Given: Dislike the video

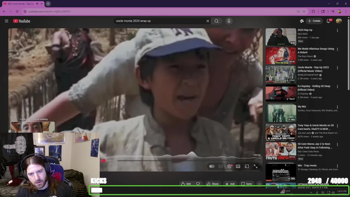Looking at the screenshot, I should pos(198,184).
